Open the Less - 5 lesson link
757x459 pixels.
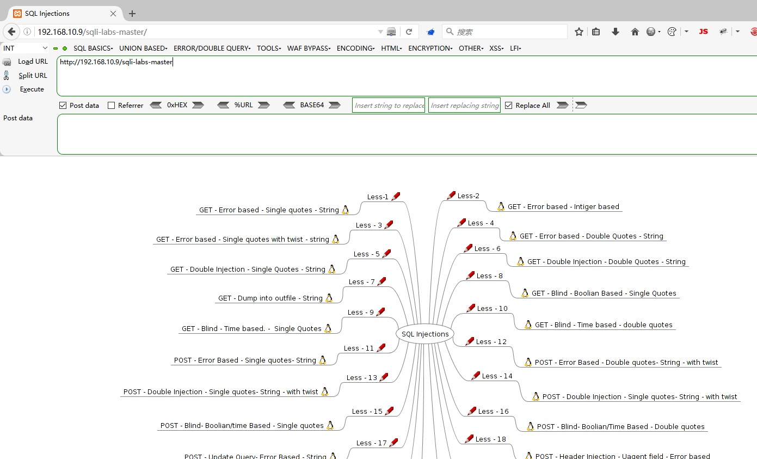366,254
